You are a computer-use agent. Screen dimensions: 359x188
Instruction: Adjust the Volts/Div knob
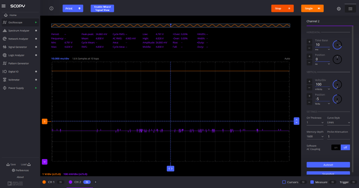(337, 85)
